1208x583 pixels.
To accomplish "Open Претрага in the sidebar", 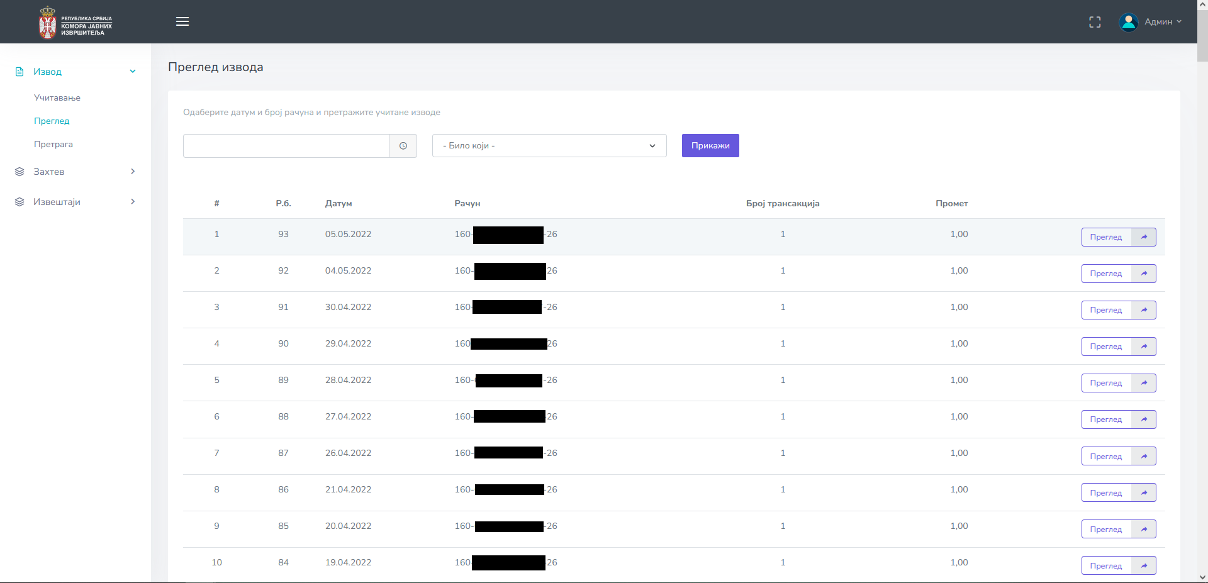I will click(x=53, y=145).
